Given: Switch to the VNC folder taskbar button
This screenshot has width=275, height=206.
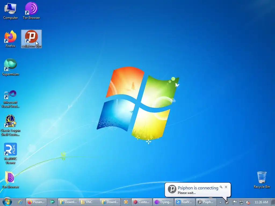Looking at the screenshot, I should (x=89, y=202).
